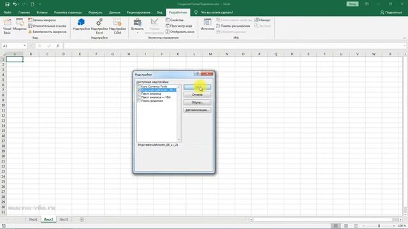This screenshot has height=229, width=408.
Task: Uncheck the createsubfolders add-in checkbox
Action: (x=139, y=90)
